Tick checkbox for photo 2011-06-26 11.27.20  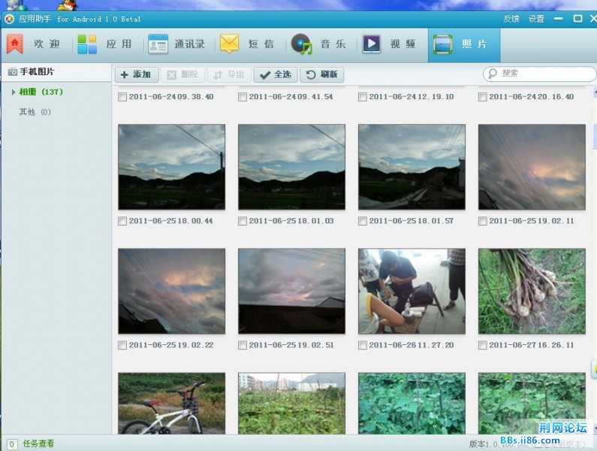pyautogui.click(x=363, y=345)
